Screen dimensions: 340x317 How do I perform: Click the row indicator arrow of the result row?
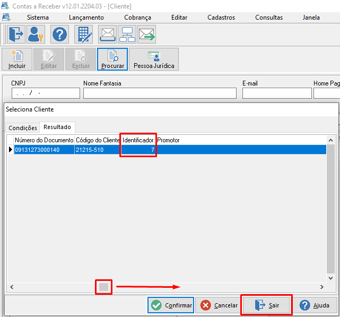tap(11, 150)
